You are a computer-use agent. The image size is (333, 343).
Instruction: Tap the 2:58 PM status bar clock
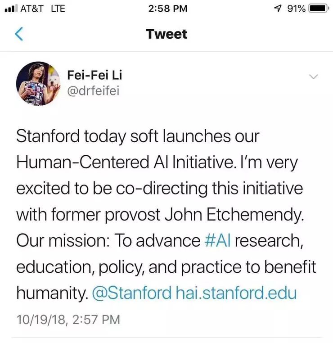[x=166, y=9]
